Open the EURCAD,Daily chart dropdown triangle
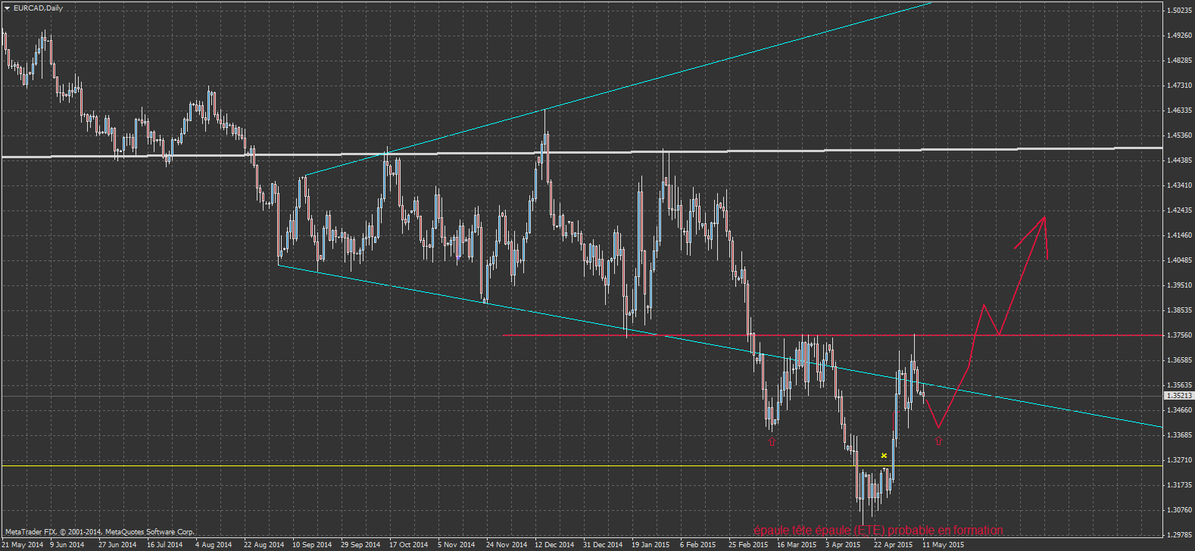The height and width of the screenshot is (551, 1195). click(7, 8)
